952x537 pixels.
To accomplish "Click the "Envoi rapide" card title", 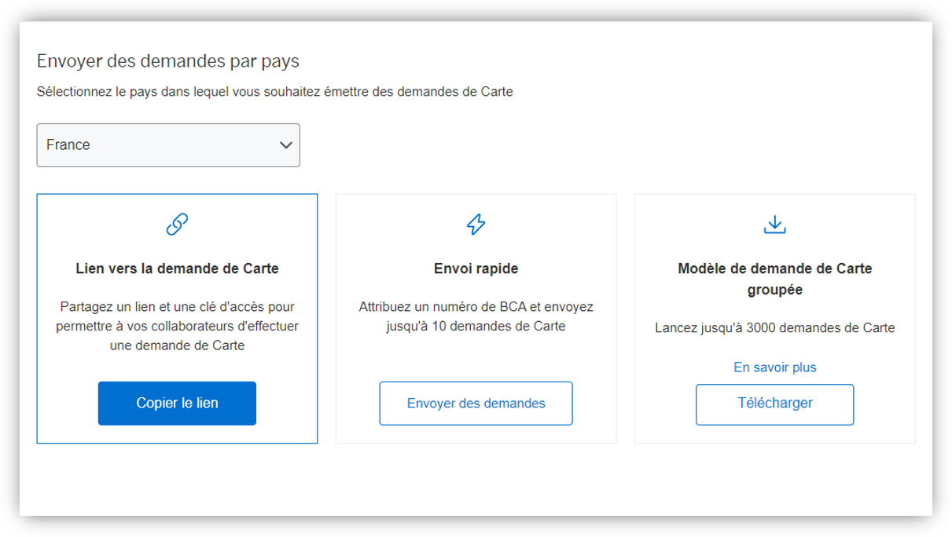I will point(476,268).
